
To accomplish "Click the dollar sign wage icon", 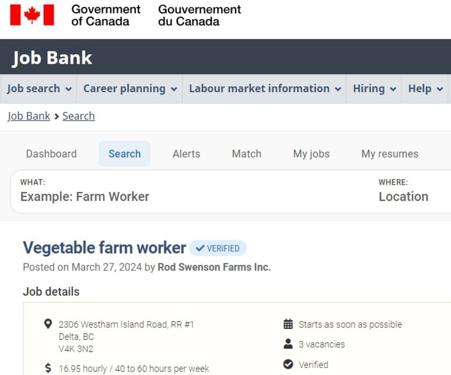I will point(48,368).
